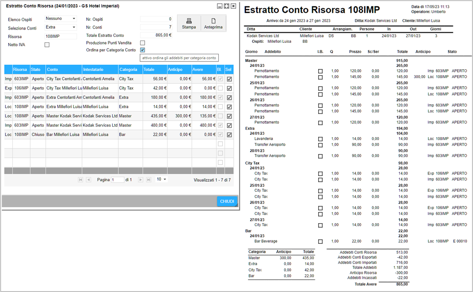This screenshot has width=473, height=292.
Task: Toggle the Netto IVA checkbox
Action: coord(47,45)
